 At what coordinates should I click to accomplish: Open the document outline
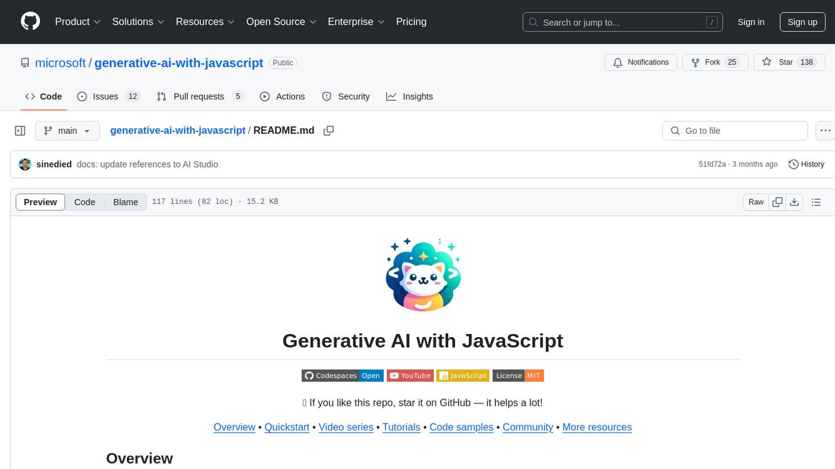pos(816,202)
